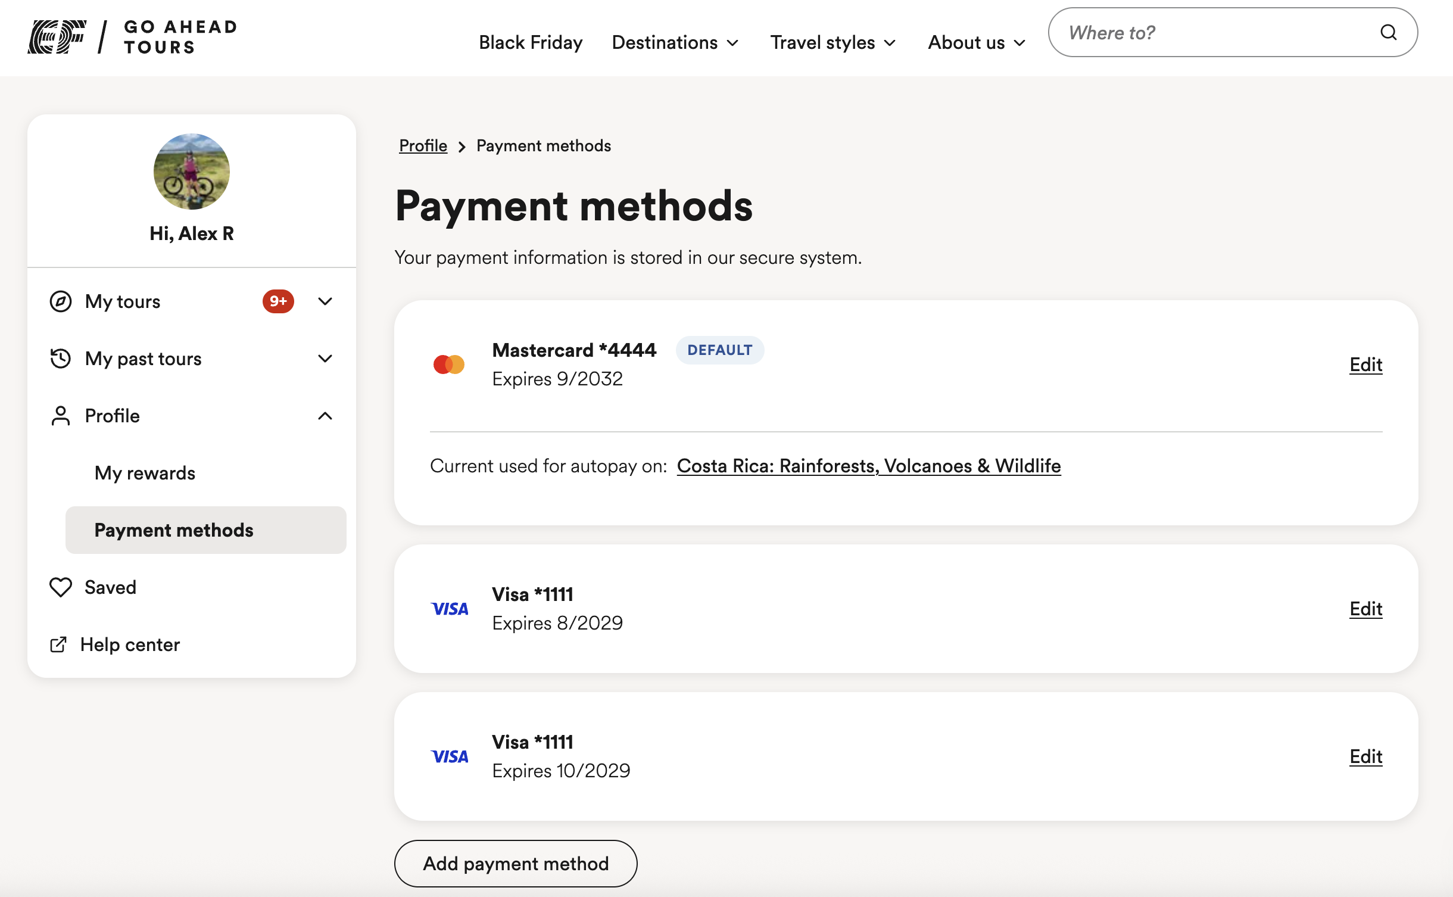The image size is (1453, 897).
Task: Click Add payment method
Action: 515,862
